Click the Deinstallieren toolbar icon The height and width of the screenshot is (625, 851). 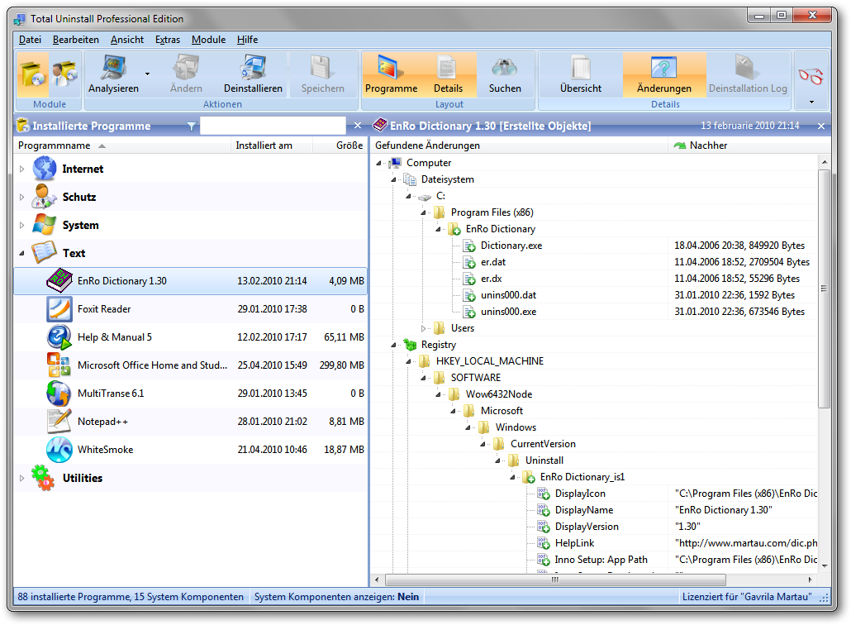[x=253, y=69]
